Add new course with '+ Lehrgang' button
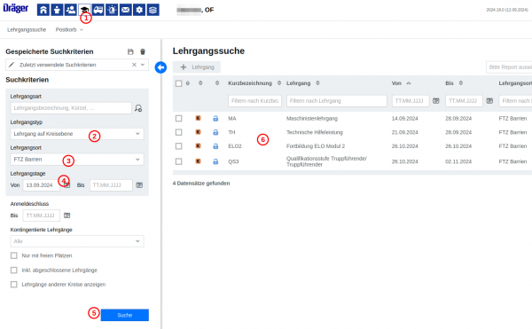Image resolution: width=532 pixels, height=329 pixels. click(197, 67)
